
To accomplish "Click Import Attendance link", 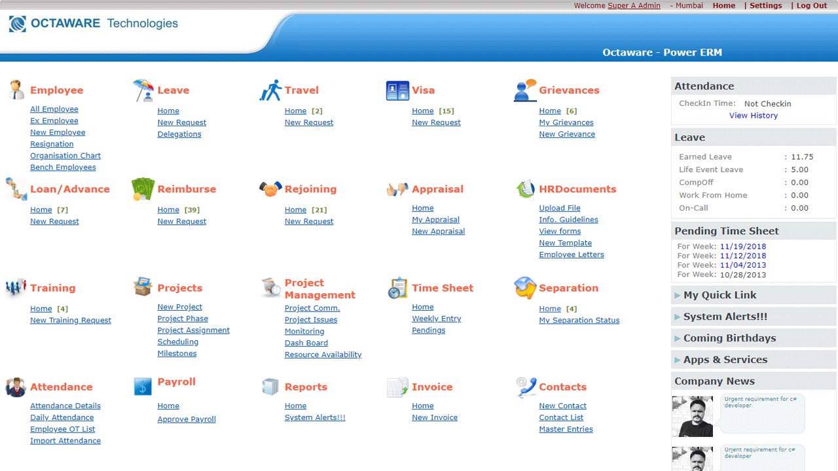I will pyautogui.click(x=65, y=441).
